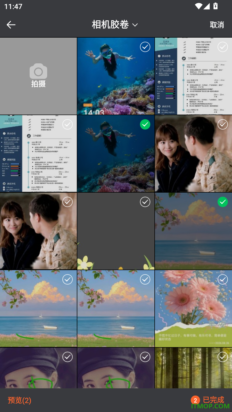This screenshot has height=412, width=232.
Task: Check the pink gerbera flowers photo
Action: [x=223, y=279]
